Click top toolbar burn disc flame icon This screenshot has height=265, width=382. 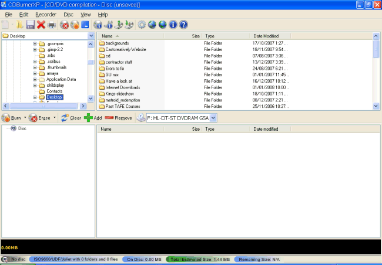pyautogui.click(x=75, y=25)
